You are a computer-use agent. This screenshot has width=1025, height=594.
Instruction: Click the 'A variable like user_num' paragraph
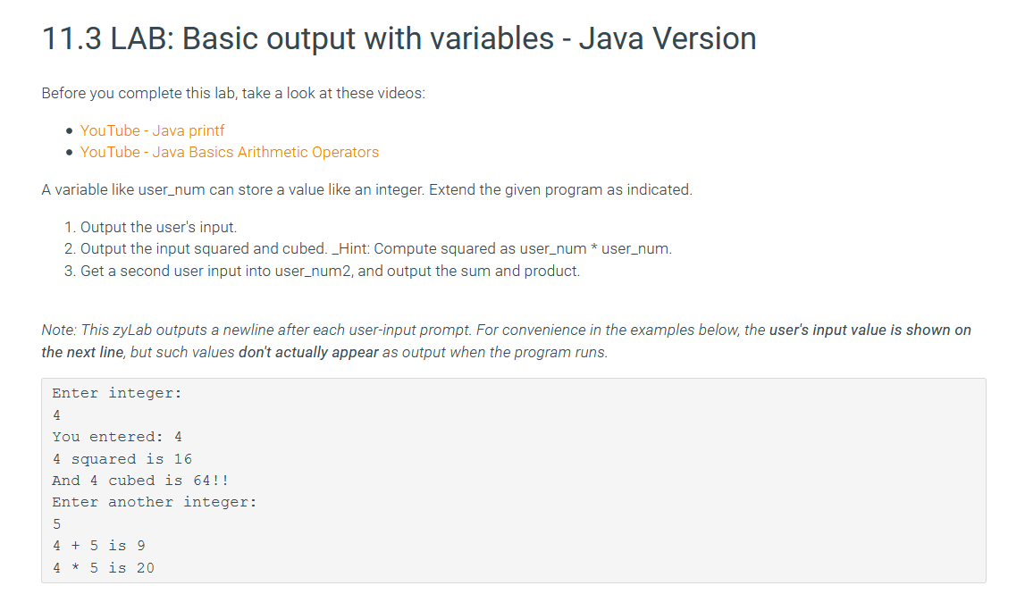366,190
